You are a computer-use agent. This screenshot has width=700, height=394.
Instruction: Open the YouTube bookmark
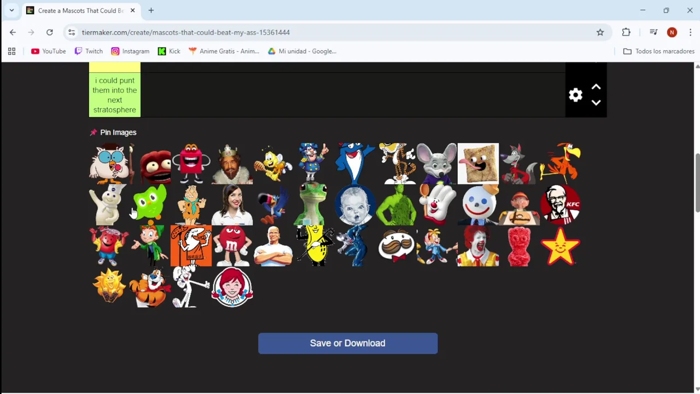(48, 51)
